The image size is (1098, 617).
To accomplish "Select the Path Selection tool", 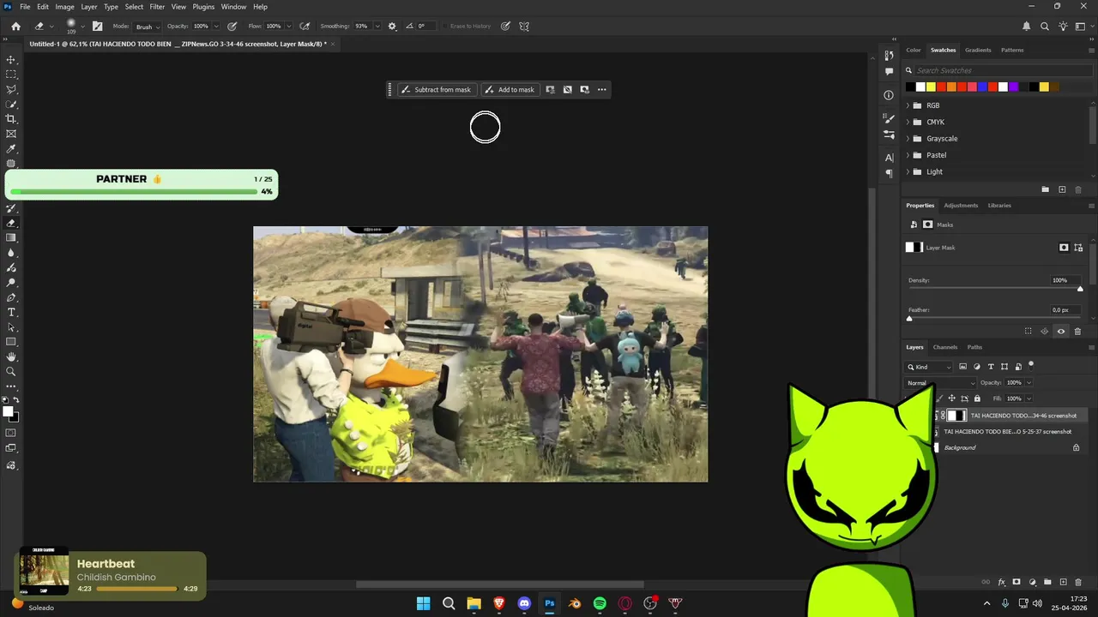I will (x=11, y=327).
